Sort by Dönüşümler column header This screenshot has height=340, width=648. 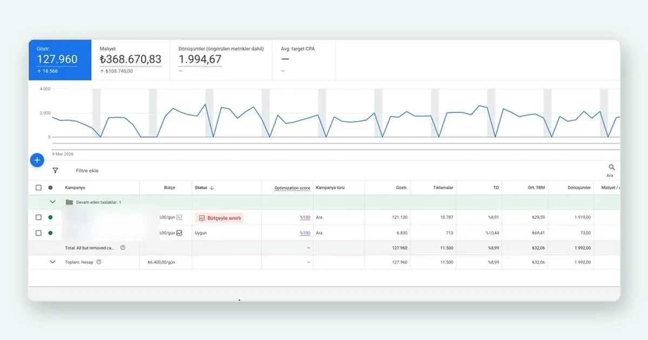point(579,188)
